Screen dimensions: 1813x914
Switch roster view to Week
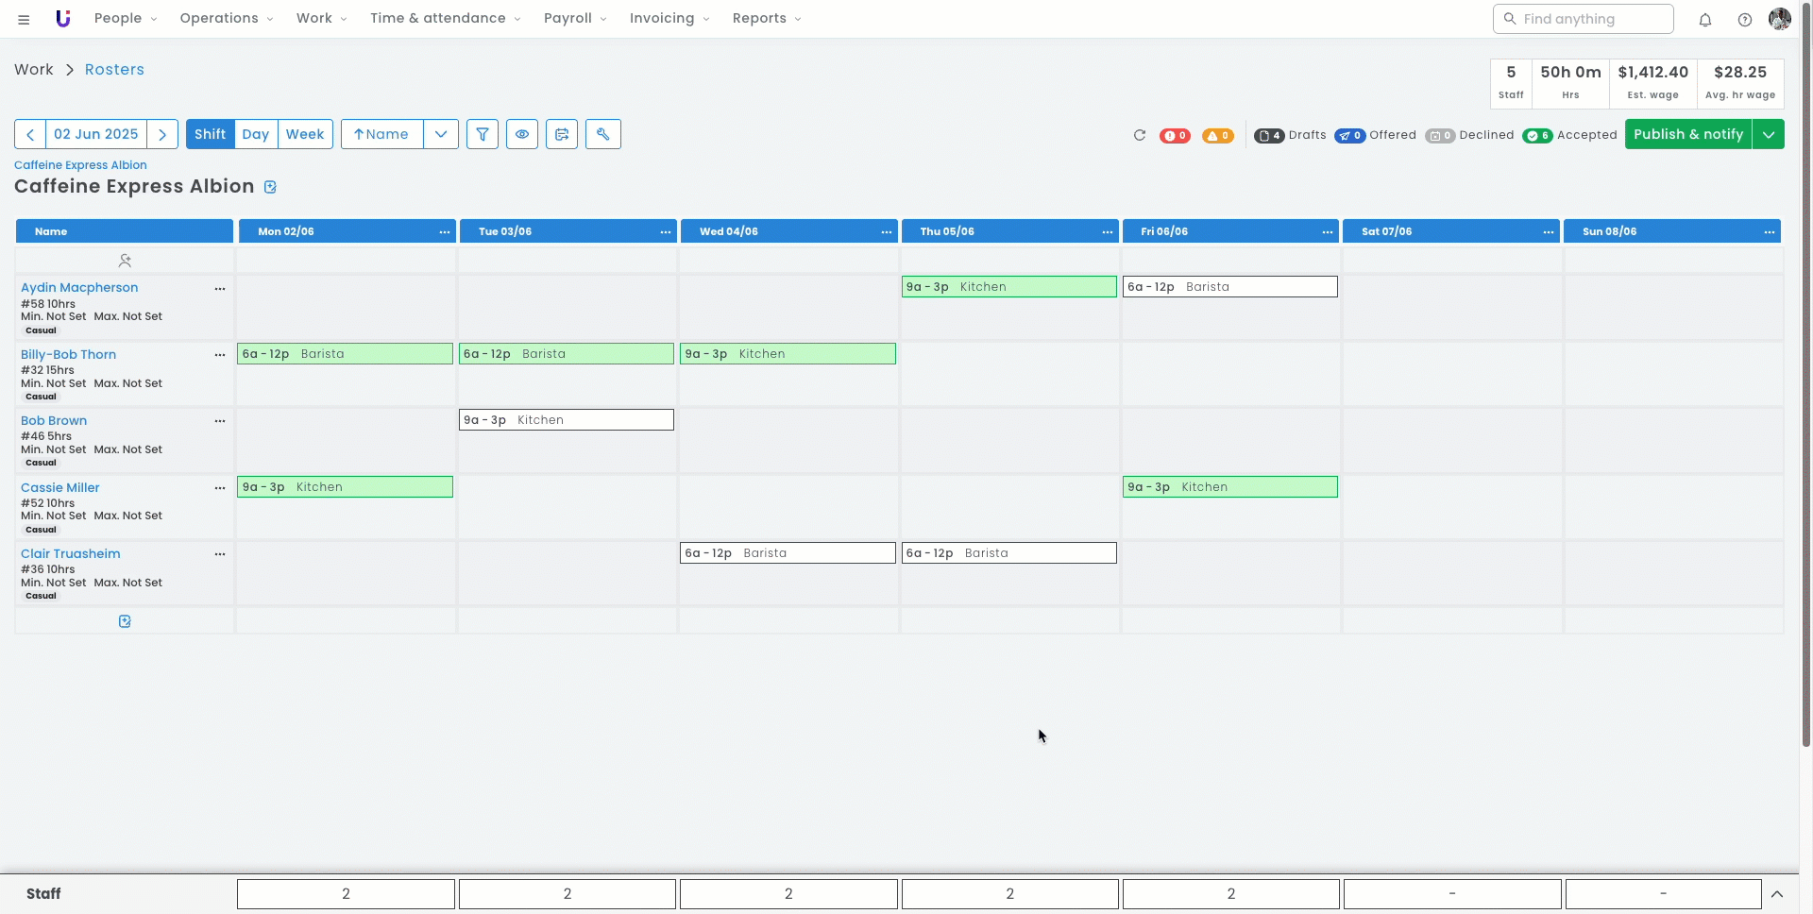click(x=305, y=134)
